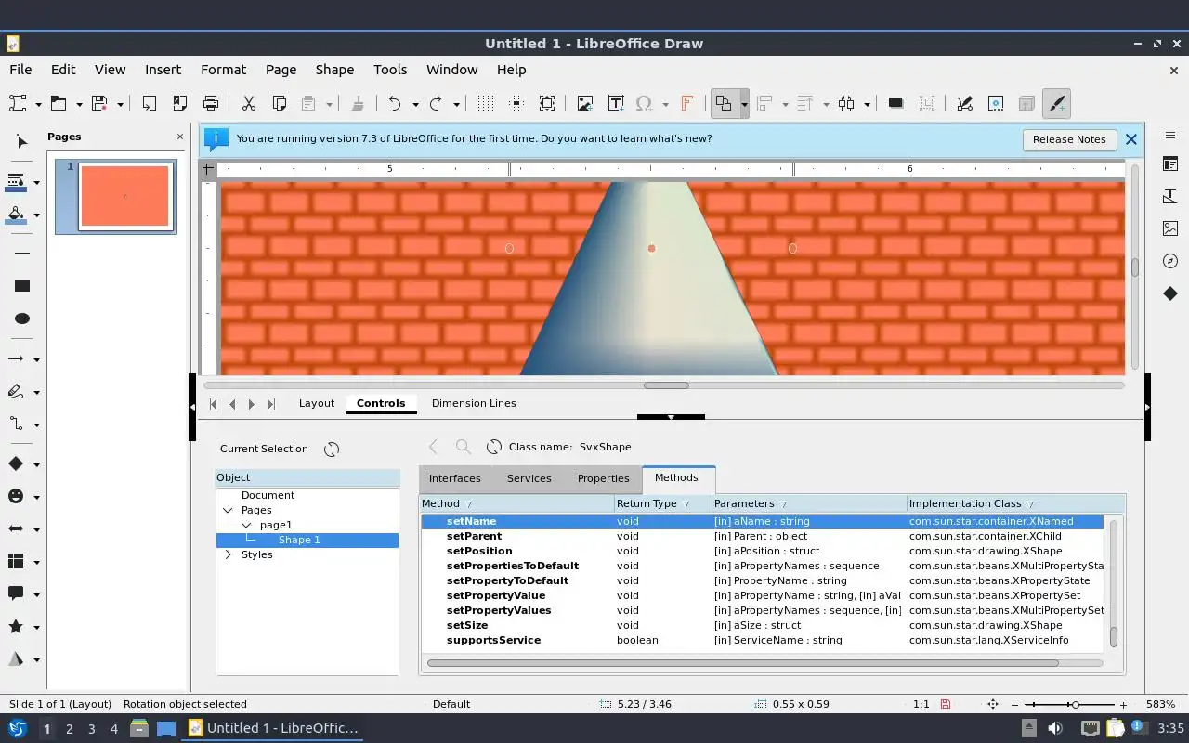Open the Paste dropdown arrow

click(x=331, y=104)
